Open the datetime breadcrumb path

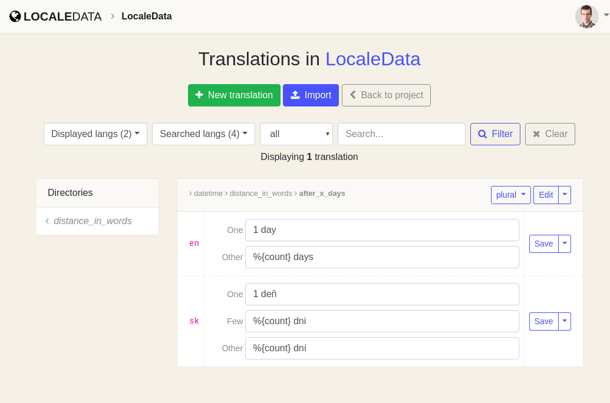pos(208,194)
